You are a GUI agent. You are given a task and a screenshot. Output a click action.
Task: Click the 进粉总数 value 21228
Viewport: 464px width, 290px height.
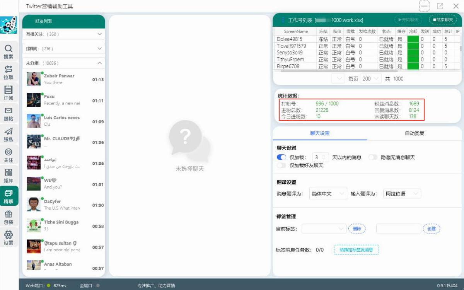point(322,110)
